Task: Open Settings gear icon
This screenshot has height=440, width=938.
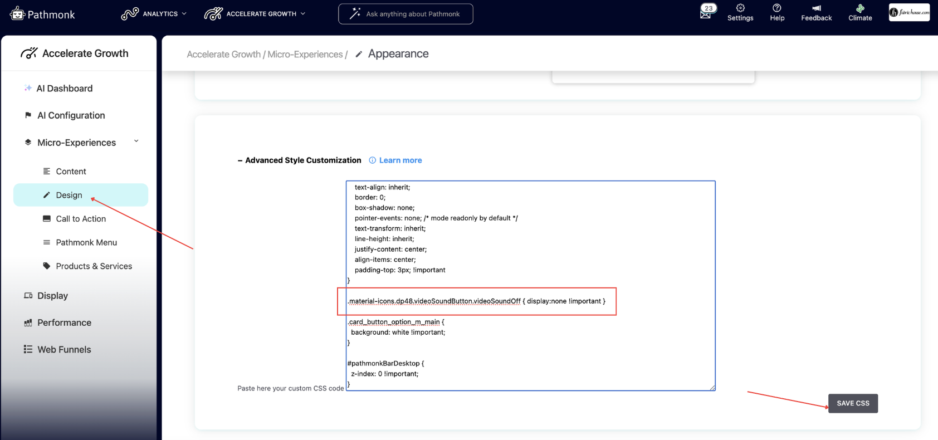Action: [740, 8]
